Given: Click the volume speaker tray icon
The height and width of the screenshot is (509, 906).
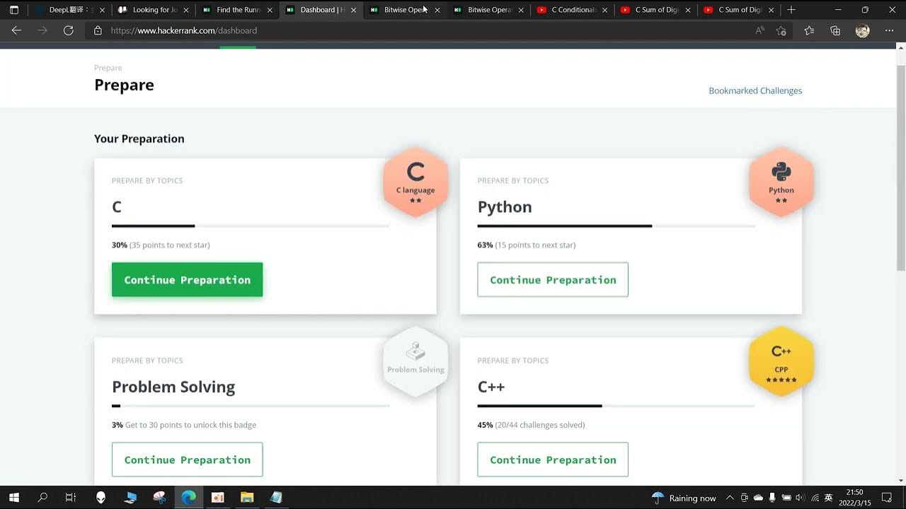Looking at the screenshot, I should [x=800, y=498].
